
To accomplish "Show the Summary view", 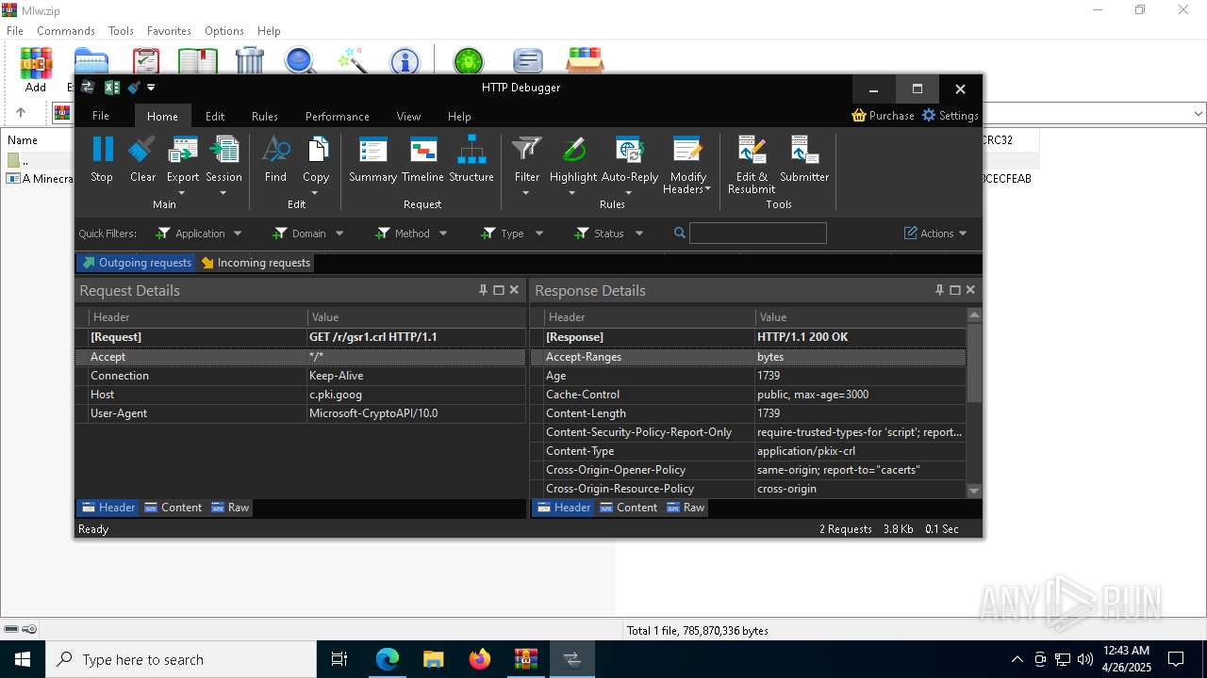I will coord(373,150).
